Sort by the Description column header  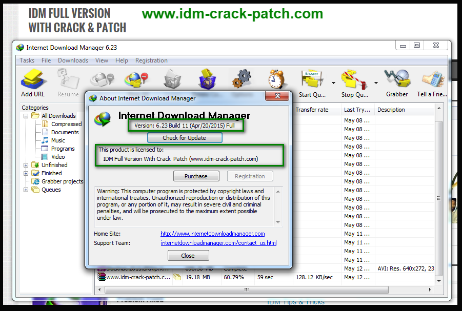tap(405, 110)
